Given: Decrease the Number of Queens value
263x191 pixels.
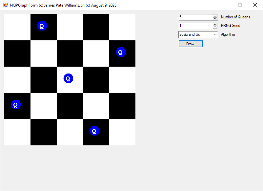Looking at the screenshot, I should coord(215,19).
